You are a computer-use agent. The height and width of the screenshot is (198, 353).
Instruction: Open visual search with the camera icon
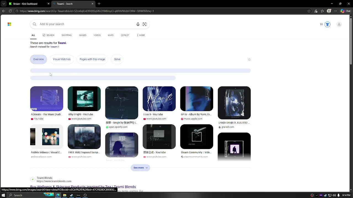[x=145, y=24]
